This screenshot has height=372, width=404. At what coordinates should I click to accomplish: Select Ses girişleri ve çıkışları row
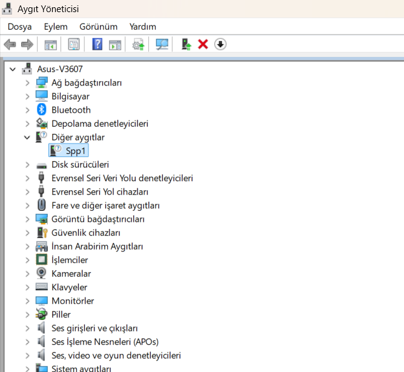click(94, 328)
